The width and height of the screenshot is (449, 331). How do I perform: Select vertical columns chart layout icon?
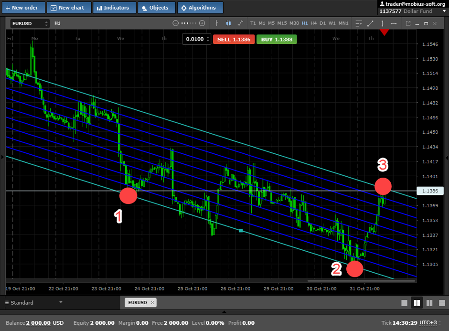coord(429,303)
